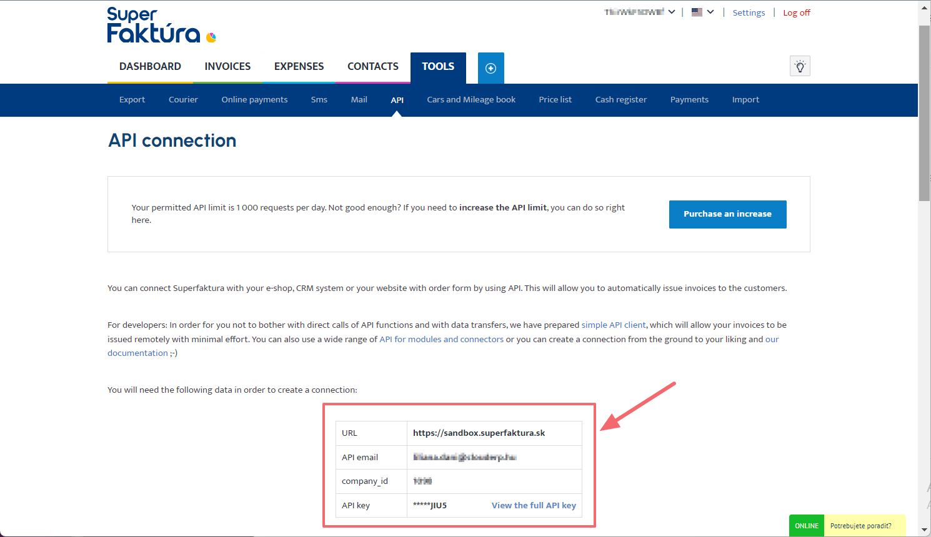The image size is (931, 537).
Task: Open the Sms submenu item
Action: (x=319, y=100)
